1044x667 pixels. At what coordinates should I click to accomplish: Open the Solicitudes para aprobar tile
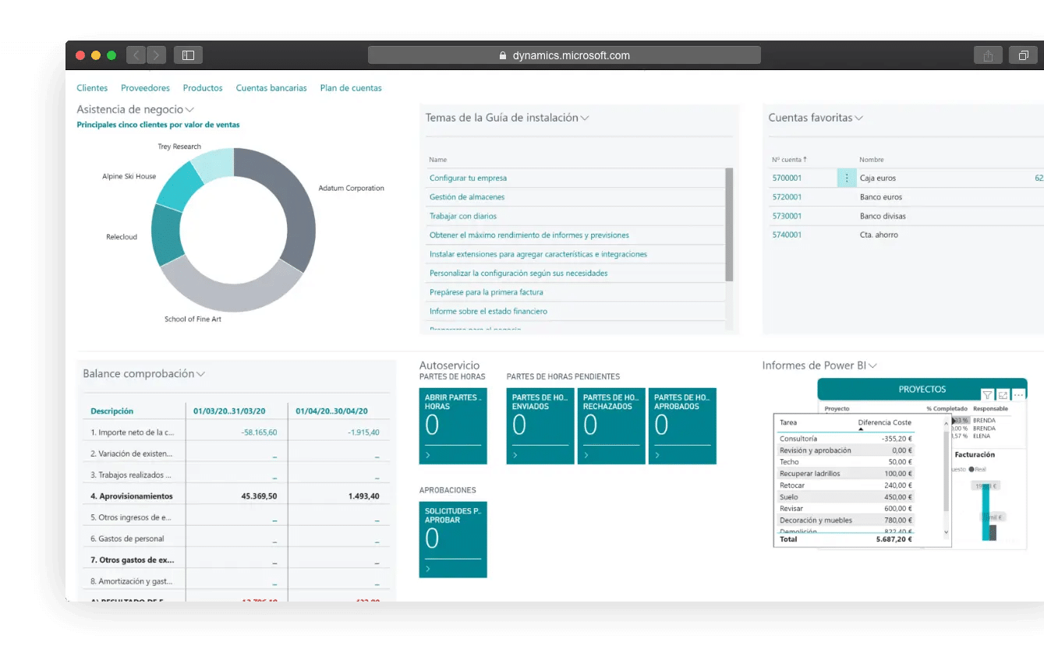click(x=453, y=539)
